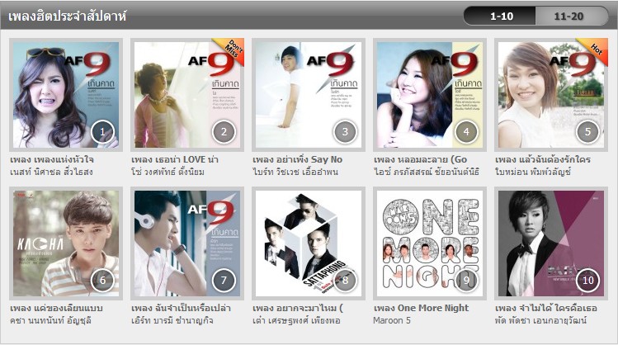Click artist name ไอซ์ ภรภัสสรณ์ ชัยอนันต์นิธิ
Screen dimensions: 618x345
pyautogui.click(x=427, y=172)
